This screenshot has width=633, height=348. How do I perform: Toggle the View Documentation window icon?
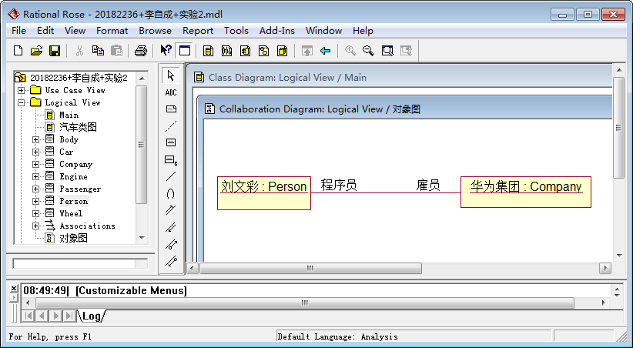(185, 51)
